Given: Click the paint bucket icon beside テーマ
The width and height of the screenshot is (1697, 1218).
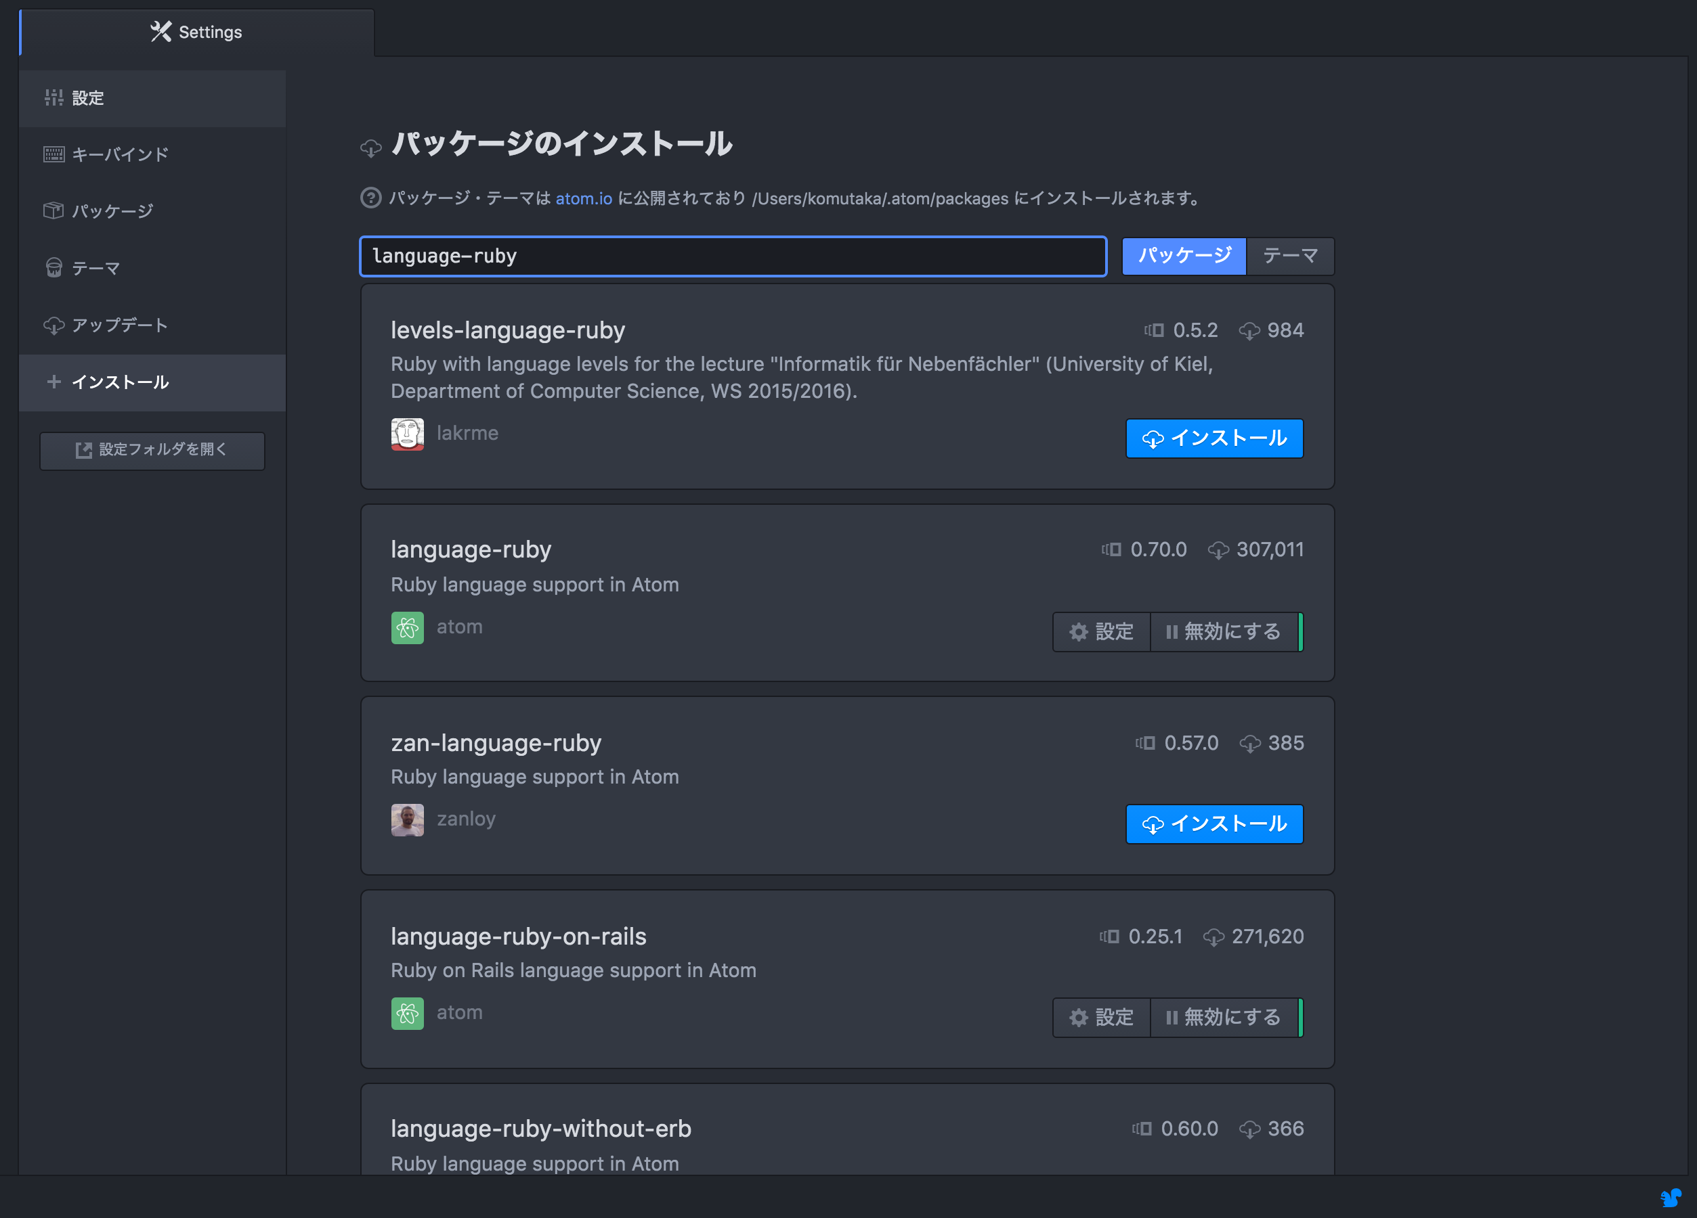Looking at the screenshot, I should click(x=54, y=268).
